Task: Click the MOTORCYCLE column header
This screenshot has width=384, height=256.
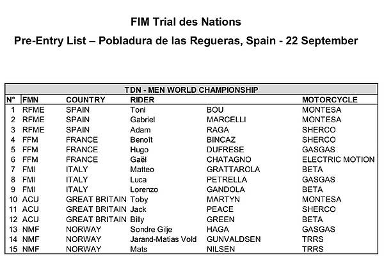Action: click(x=330, y=100)
